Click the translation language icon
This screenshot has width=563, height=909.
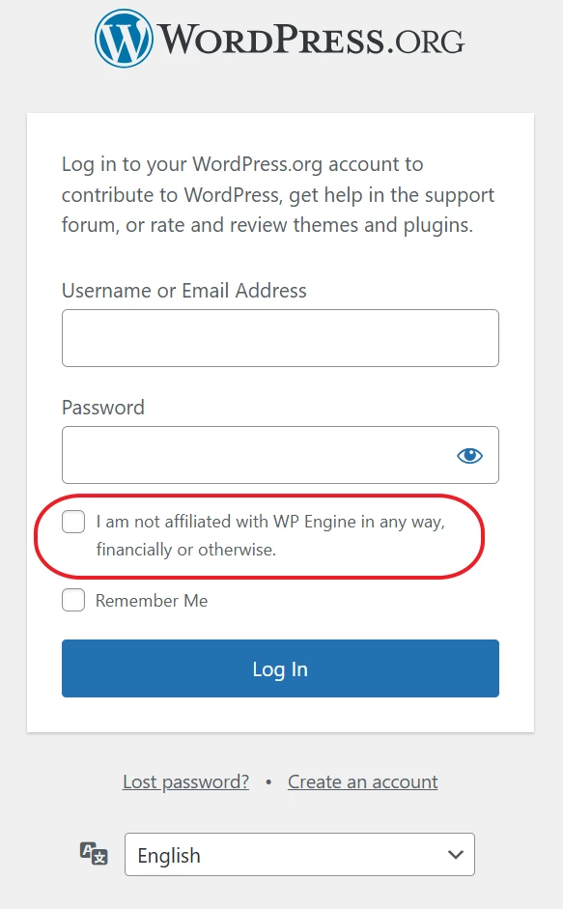[93, 854]
